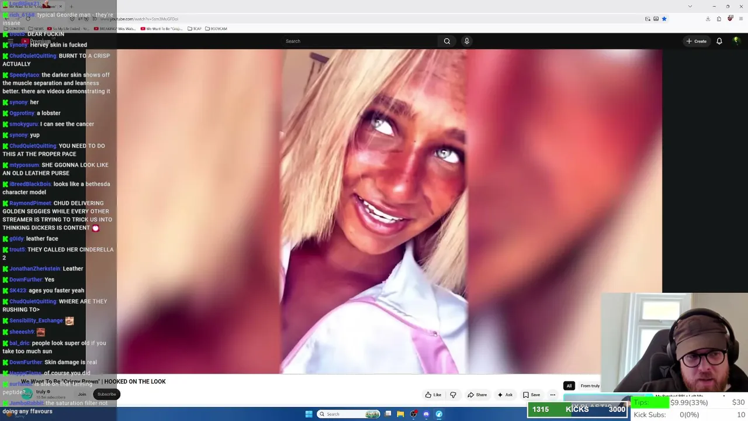Focus the YouTube search field
The width and height of the screenshot is (748, 421).
359,41
